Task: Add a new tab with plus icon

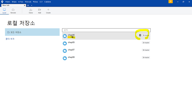Action: 28,5
